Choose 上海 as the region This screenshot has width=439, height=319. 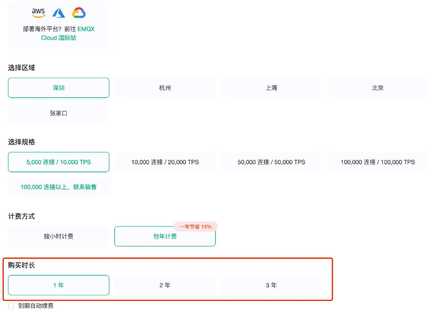pyautogui.click(x=271, y=88)
